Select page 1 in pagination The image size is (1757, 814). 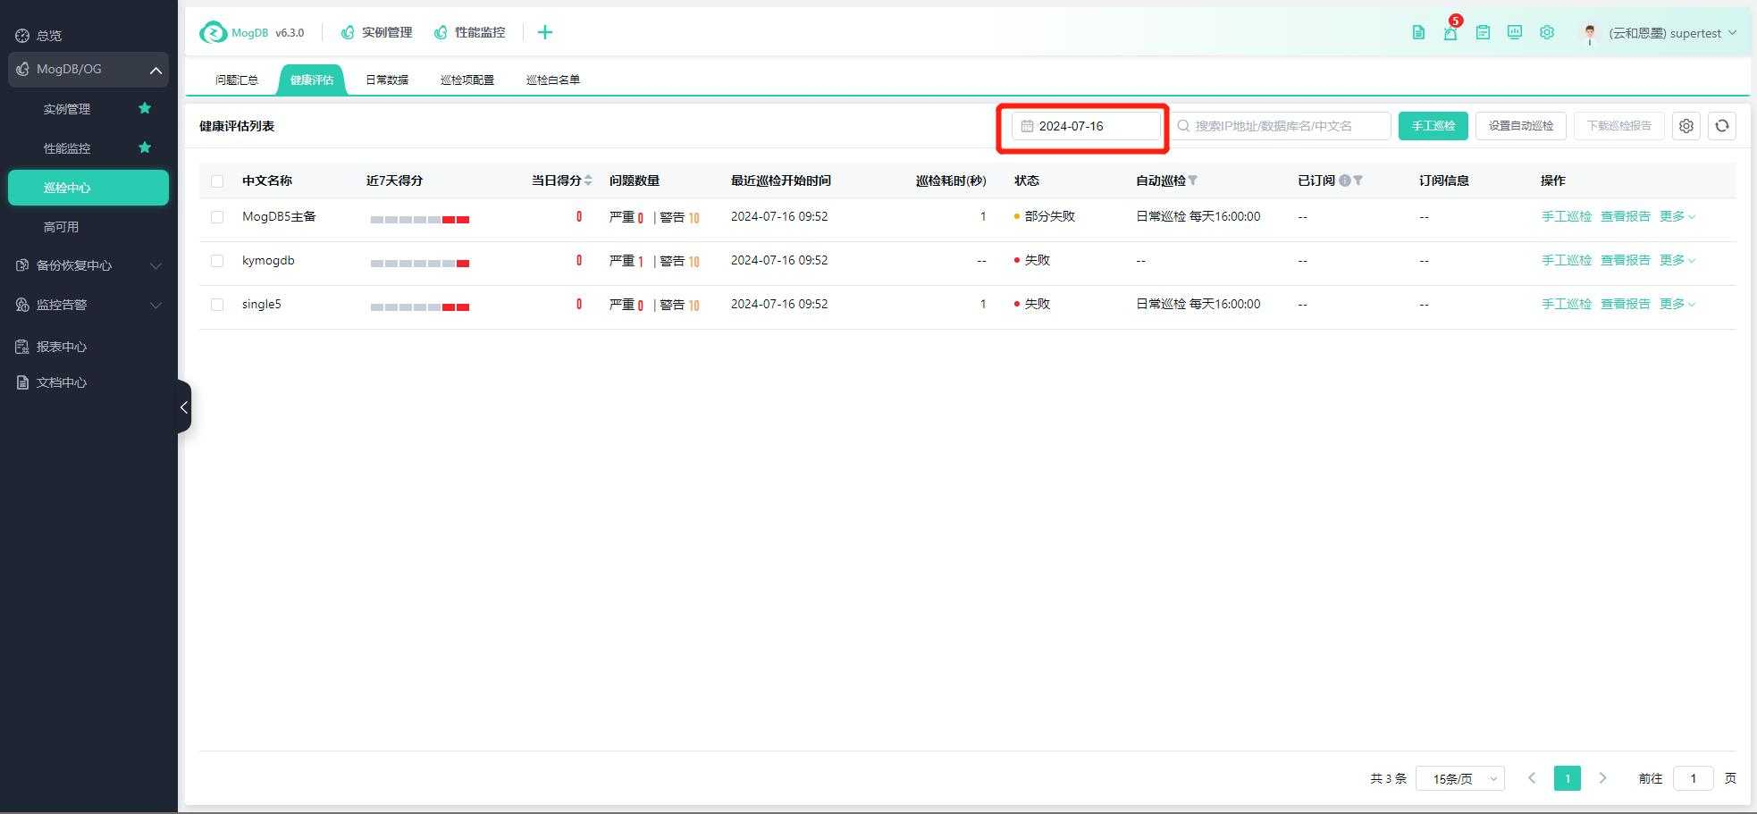click(x=1568, y=778)
